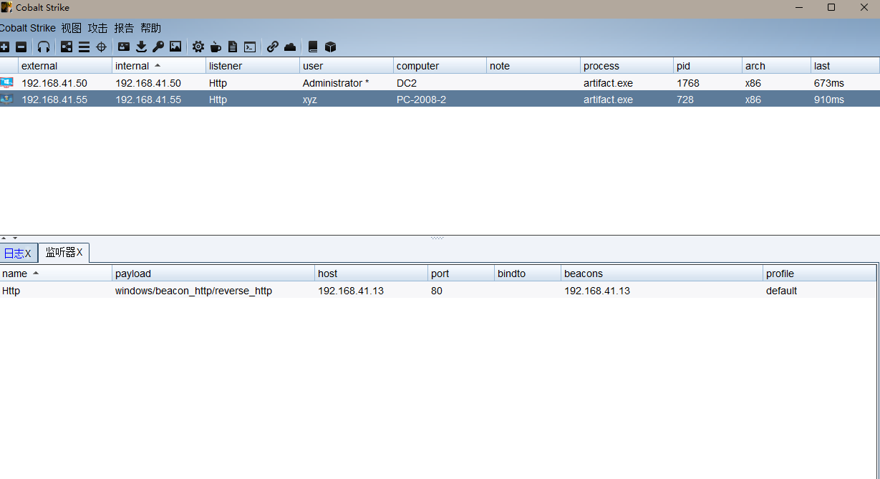Sort listeners by beacons column header
This screenshot has width=880, height=479.
[662, 274]
